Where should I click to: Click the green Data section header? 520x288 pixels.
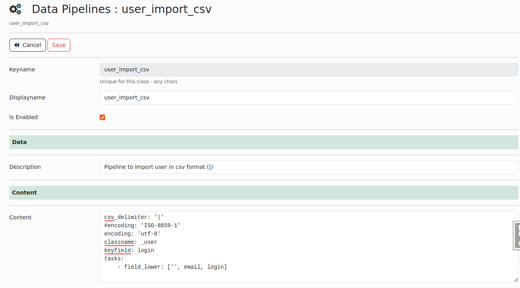coord(263,142)
